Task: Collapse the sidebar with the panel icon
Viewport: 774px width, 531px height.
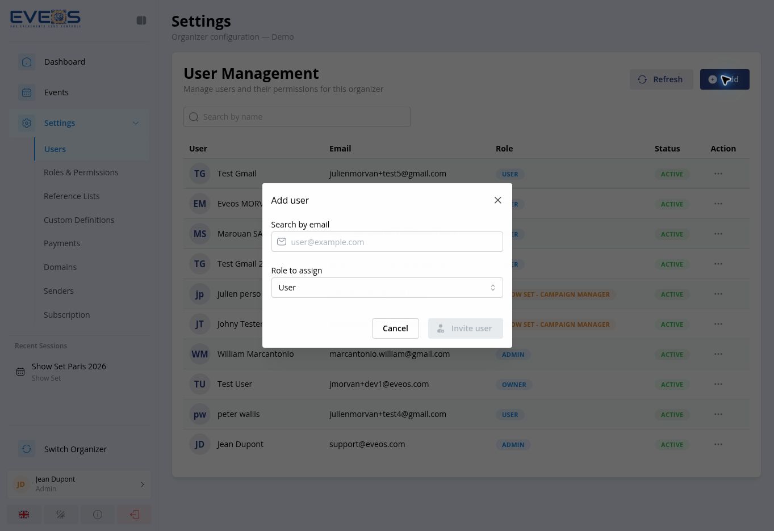Action: click(x=141, y=20)
